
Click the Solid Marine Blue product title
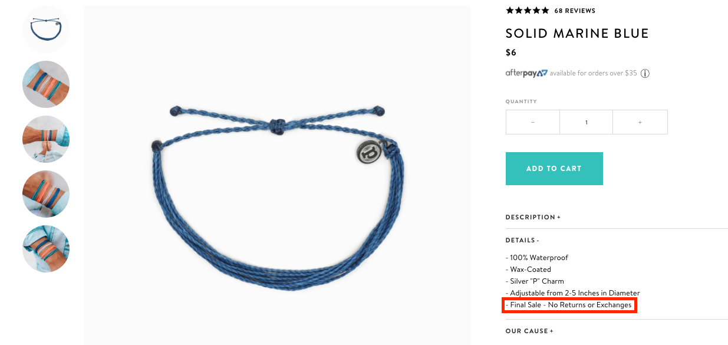(x=577, y=34)
